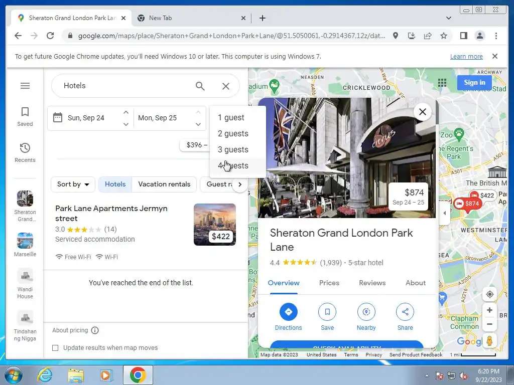Image resolution: width=514 pixels, height=385 pixels.
Task: Click Send Product Feedback link
Action: pyautogui.click(x=416, y=354)
